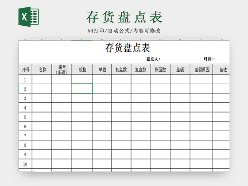Select the 初盘数 header cell
This screenshot has width=248, height=186.
click(x=121, y=70)
